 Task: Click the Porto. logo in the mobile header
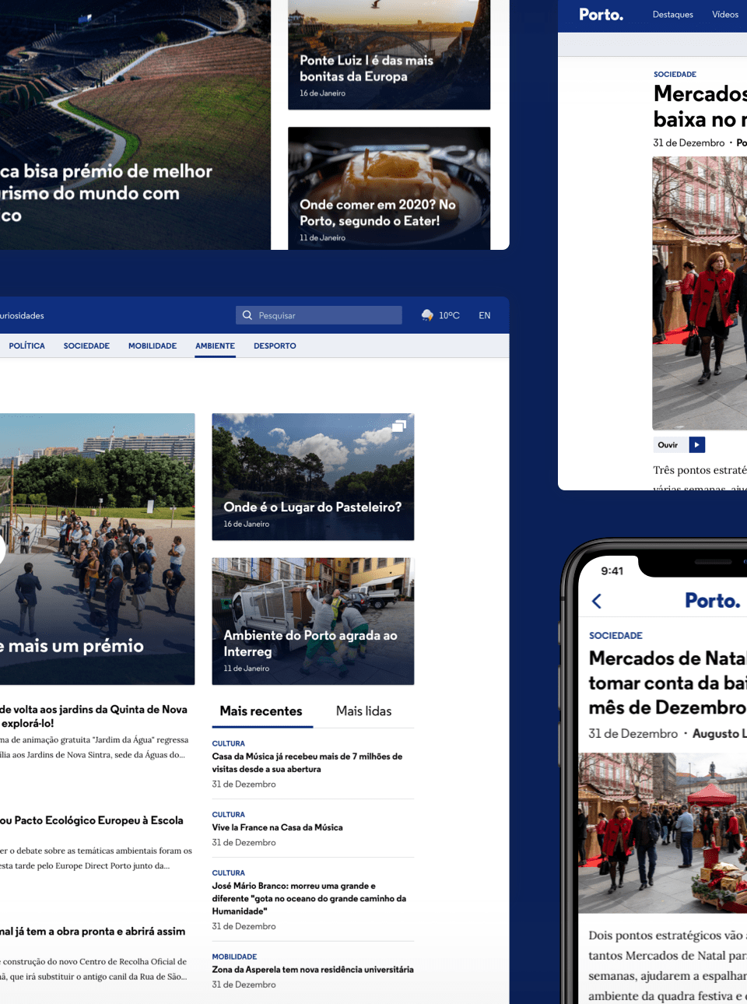[x=712, y=600]
